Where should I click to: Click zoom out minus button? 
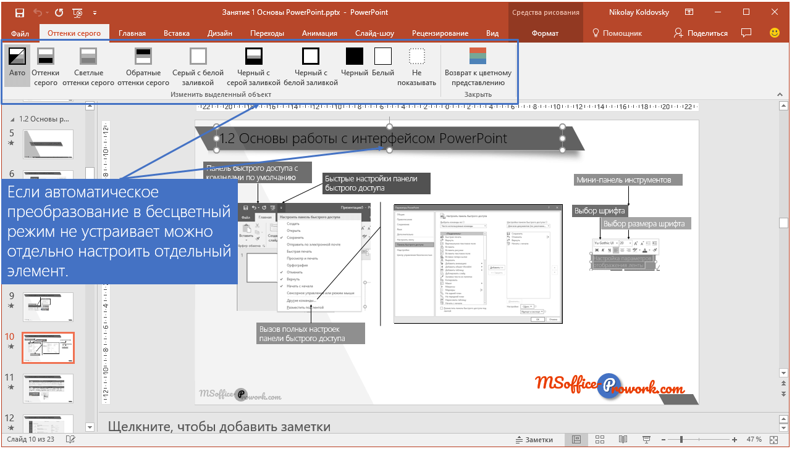click(x=664, y=440)
